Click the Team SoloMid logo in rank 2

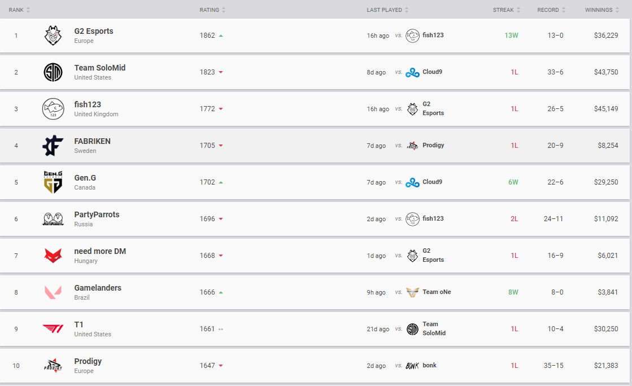point(53,72)
